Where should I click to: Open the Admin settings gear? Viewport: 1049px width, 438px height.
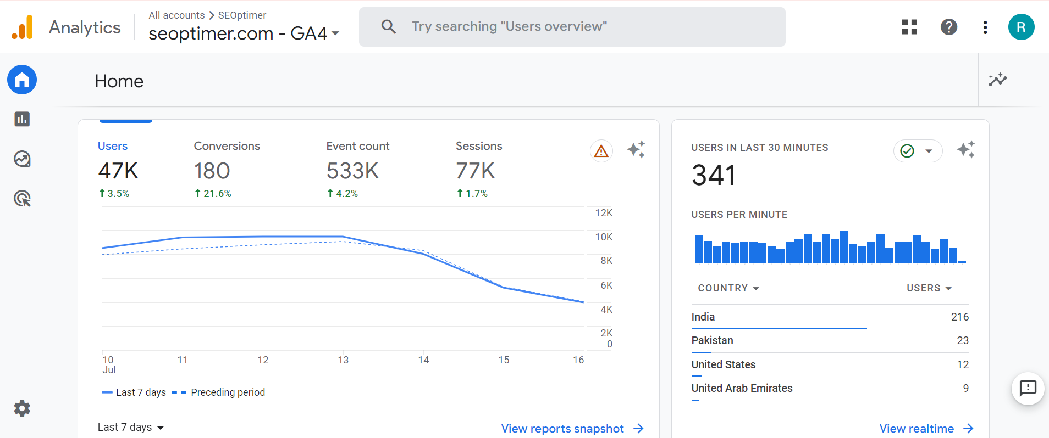(x=22, y=408)
